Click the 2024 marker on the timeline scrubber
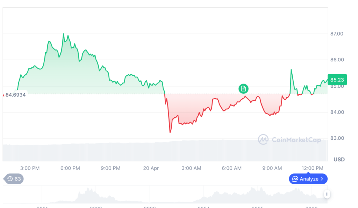358x208 pixels. pyautogui.click(x=203, y=206)
